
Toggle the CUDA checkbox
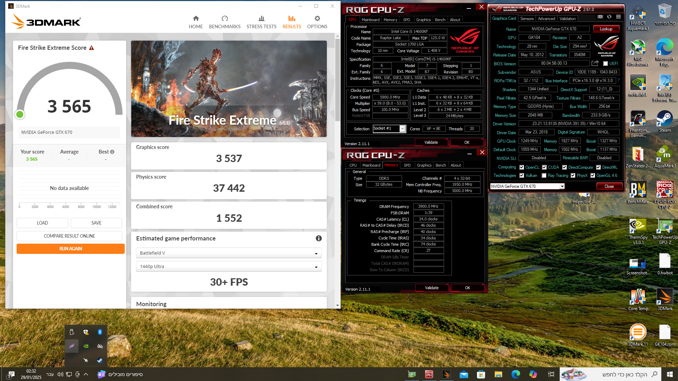[544, 167]
